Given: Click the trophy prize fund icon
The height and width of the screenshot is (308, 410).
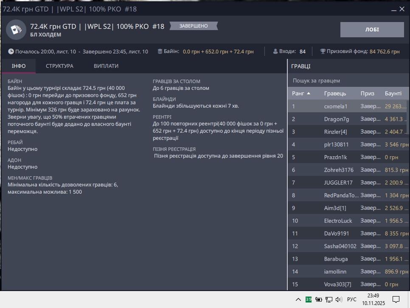Looking at the screenshot, I should [x=323, y=51].
